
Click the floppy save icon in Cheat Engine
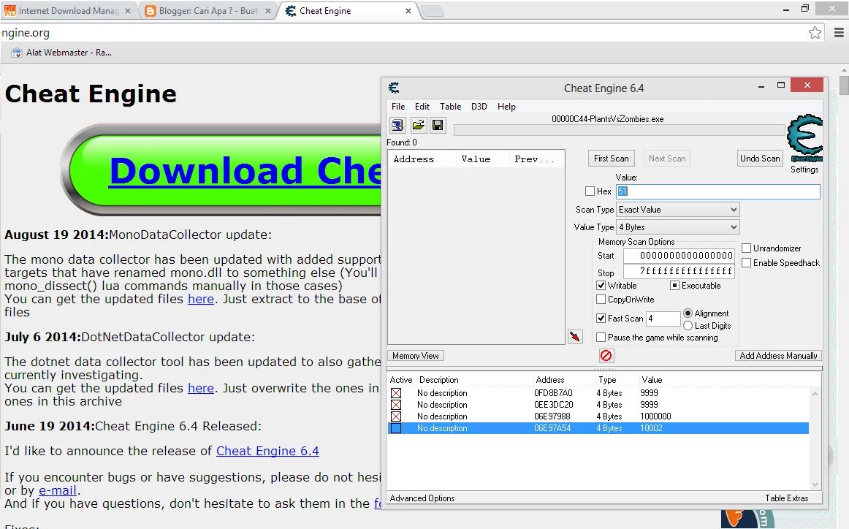[438, 126]
